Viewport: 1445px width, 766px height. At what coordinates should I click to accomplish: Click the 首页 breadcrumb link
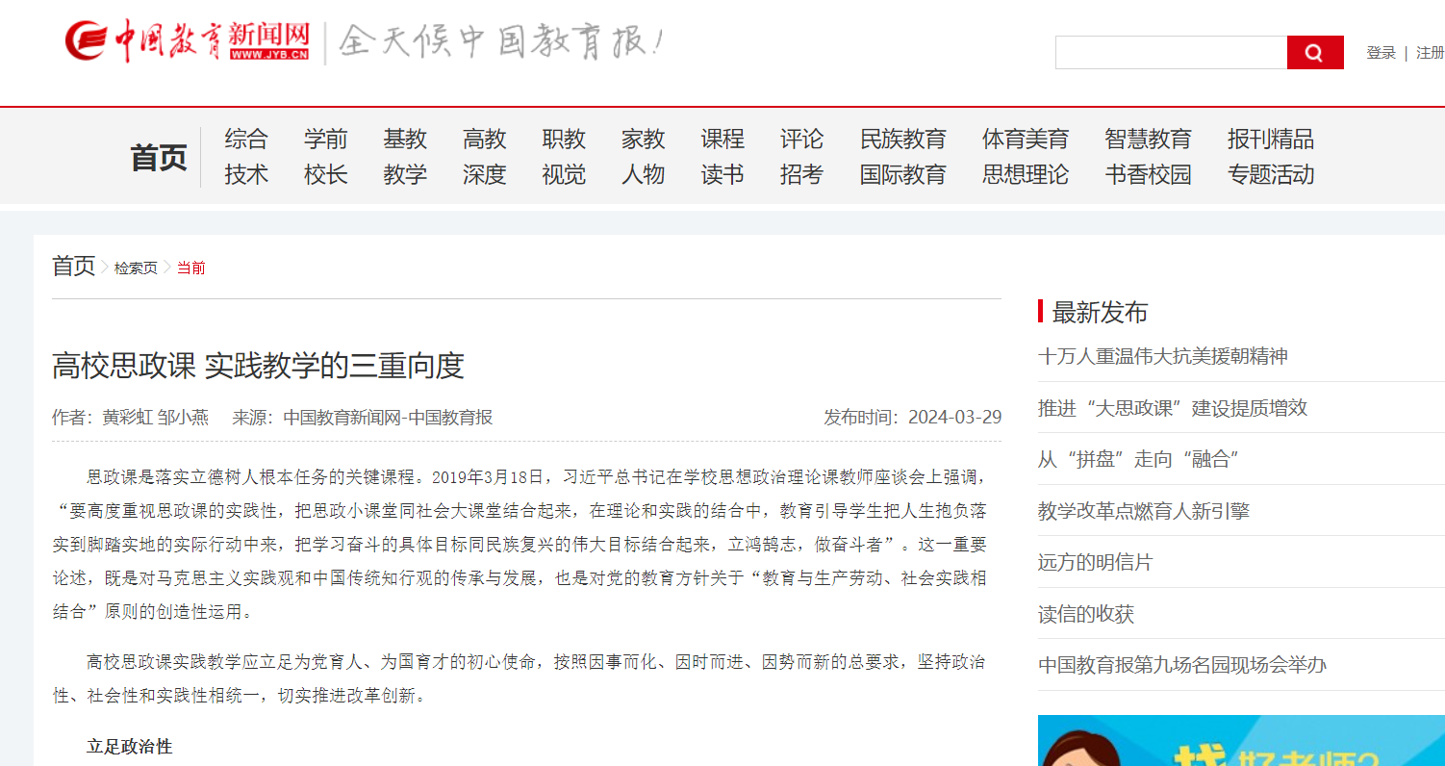pos(74,266)
